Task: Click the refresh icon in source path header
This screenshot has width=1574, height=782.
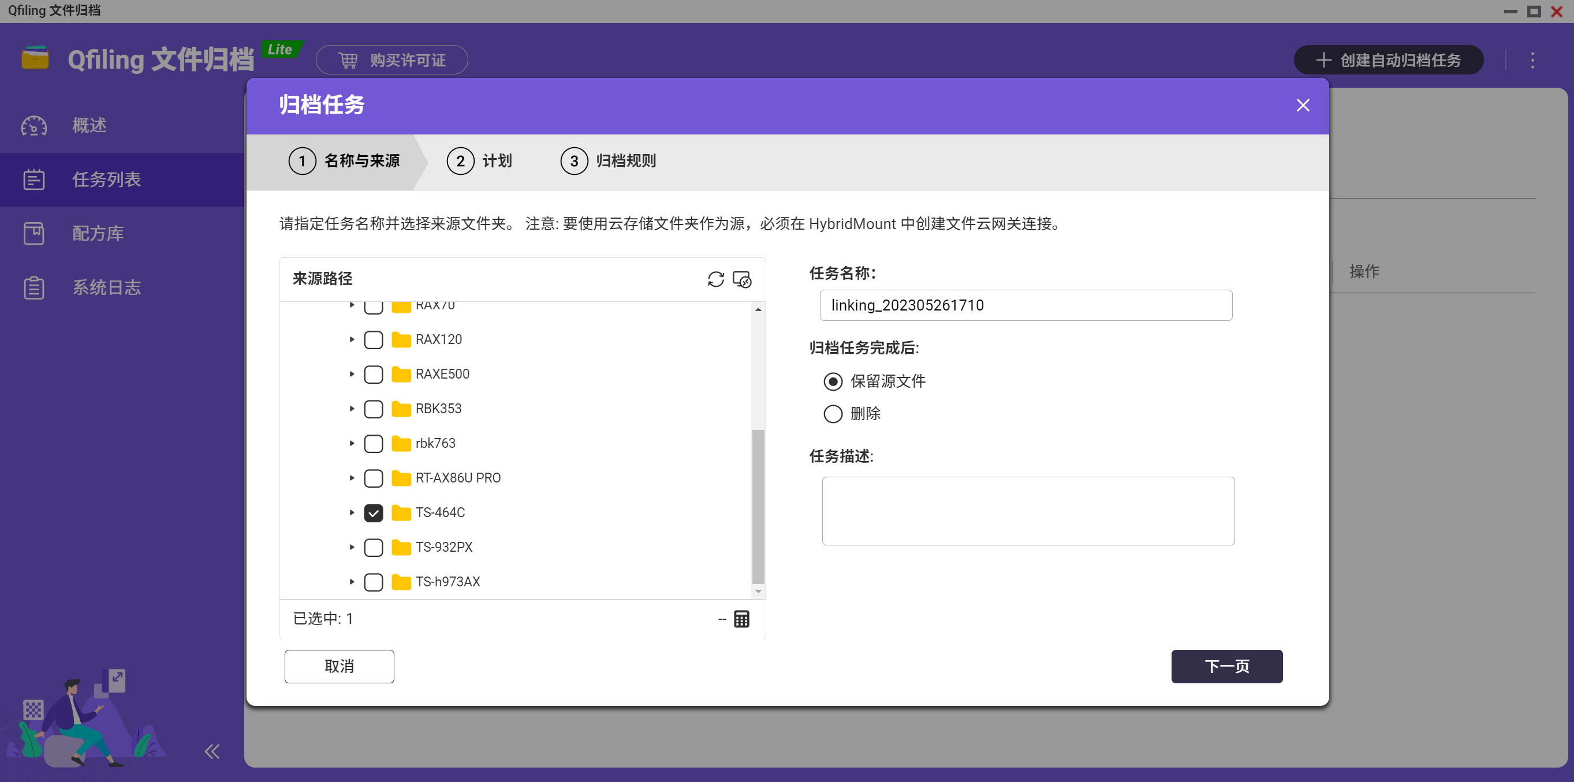Action: 715,279
